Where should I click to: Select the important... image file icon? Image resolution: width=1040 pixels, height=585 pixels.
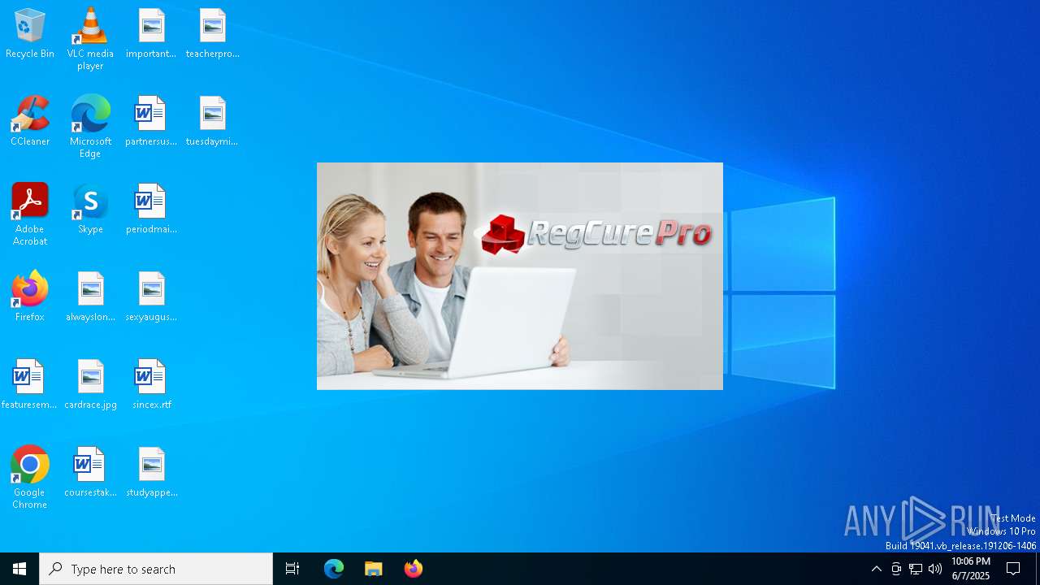click(151, 34)
